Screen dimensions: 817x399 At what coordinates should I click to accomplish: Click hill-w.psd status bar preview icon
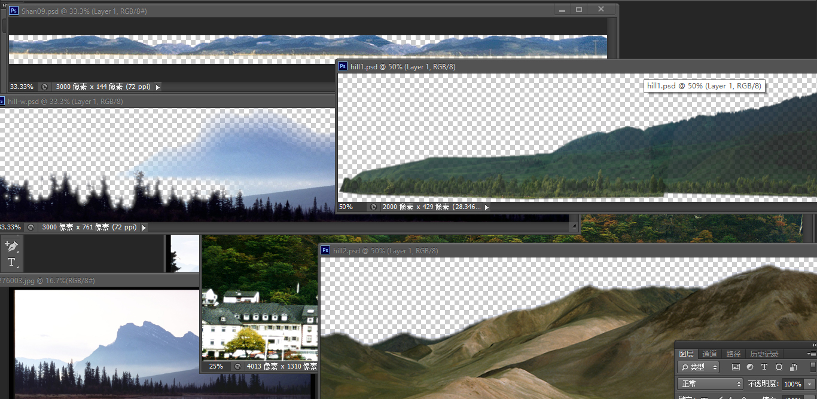[x=31, y=228]
